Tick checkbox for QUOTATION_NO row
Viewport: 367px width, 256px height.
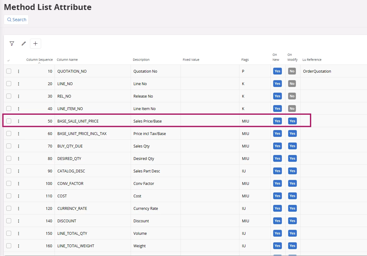point(9,71)
